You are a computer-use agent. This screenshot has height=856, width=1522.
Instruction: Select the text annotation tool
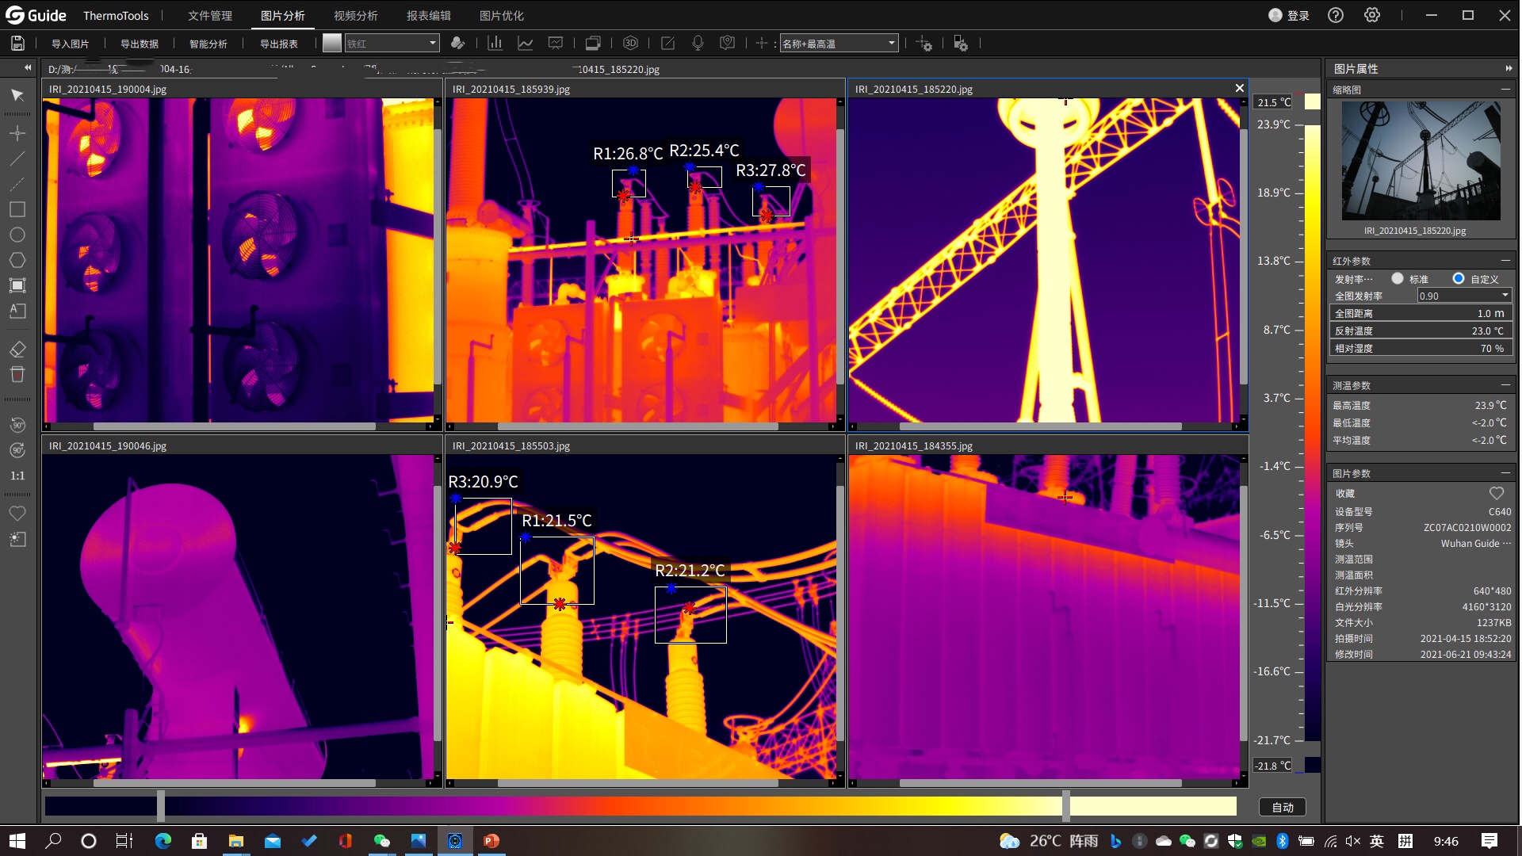pyautogui.click(x=17, y=311)
